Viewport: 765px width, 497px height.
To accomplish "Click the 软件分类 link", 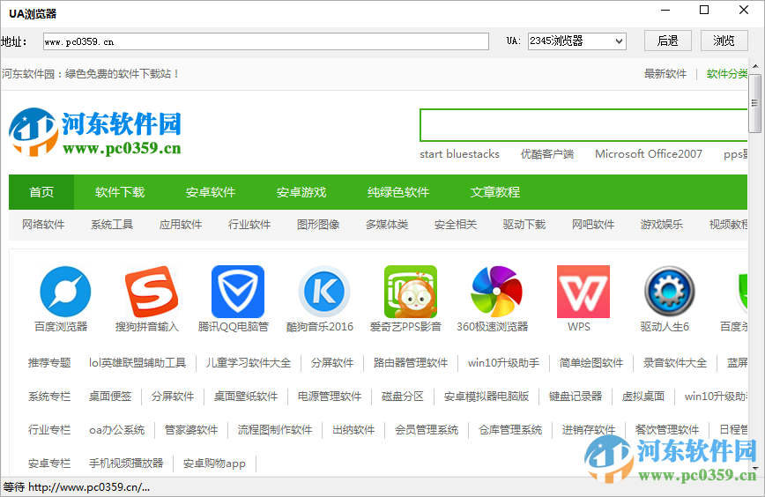I will tap(727, 74).
